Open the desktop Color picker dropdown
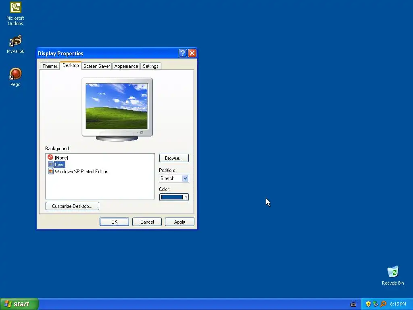 point(174,197)
